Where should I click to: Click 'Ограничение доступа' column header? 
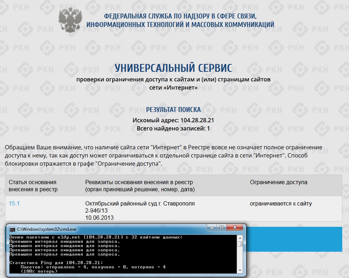tap(279, 182)
